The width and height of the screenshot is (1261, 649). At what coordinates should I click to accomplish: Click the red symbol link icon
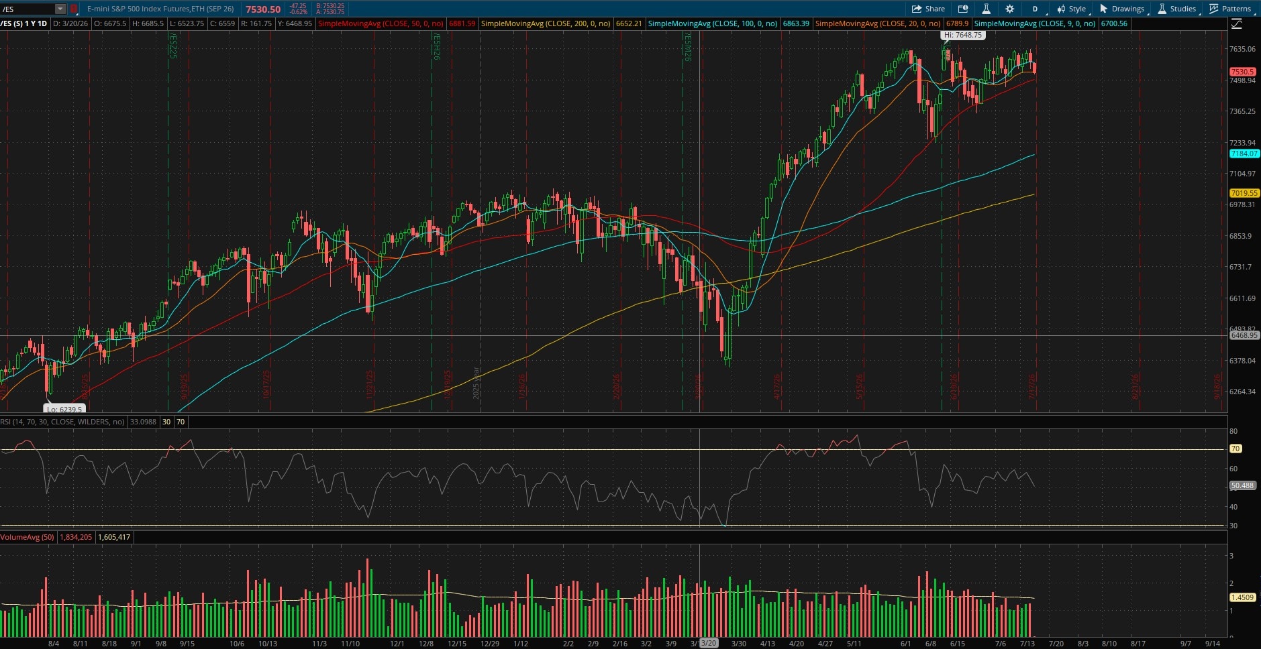[74, 9]
